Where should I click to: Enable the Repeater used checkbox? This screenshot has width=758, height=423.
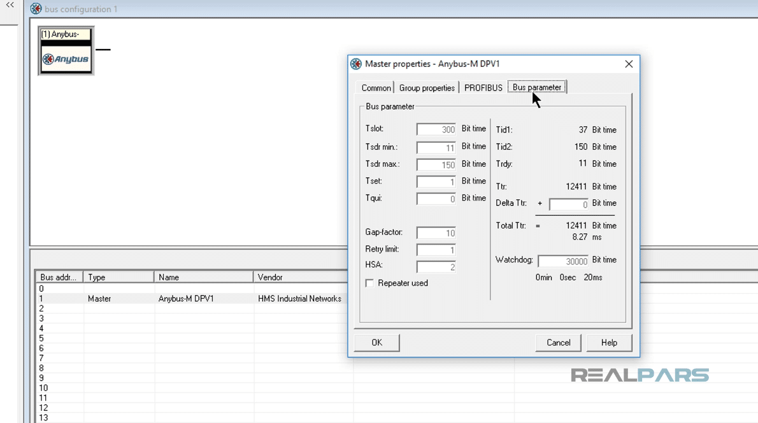point(369,283)
